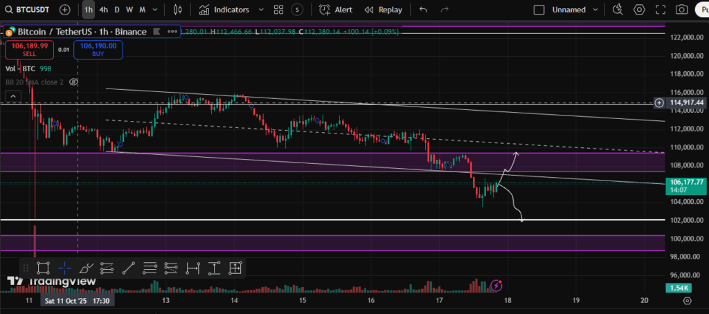Viewport: 709px width, 314px height.
Task: Click the Alert clock icon
Action: pos(325,10)
